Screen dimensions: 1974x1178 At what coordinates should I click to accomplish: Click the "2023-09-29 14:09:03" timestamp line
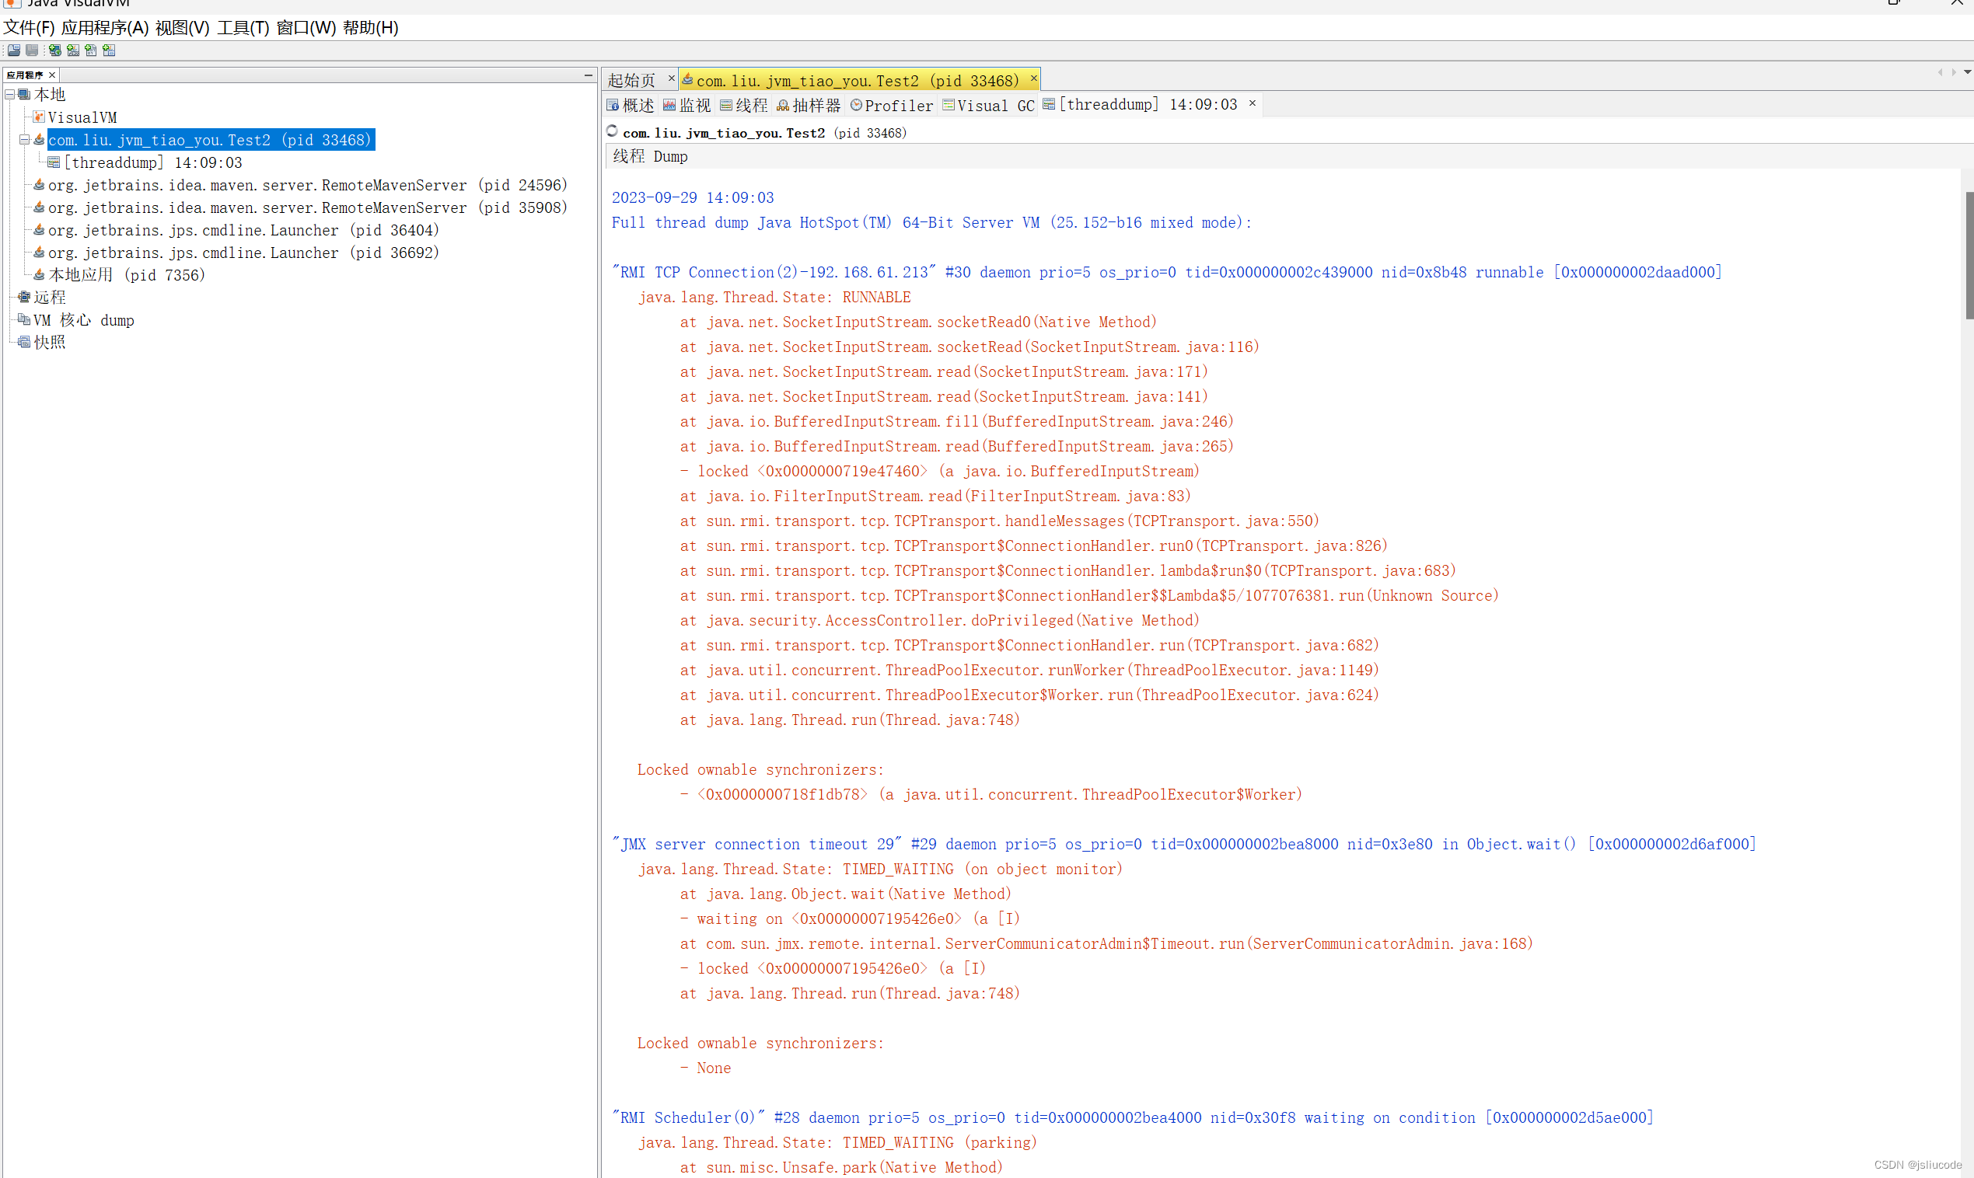point(693,197)
